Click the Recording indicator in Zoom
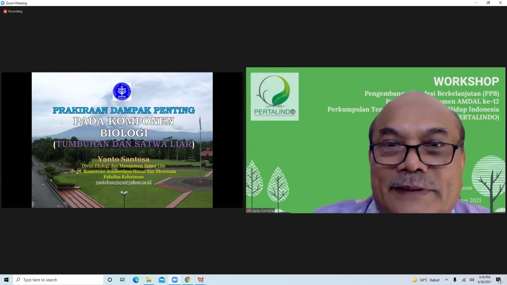 (13, 11)
